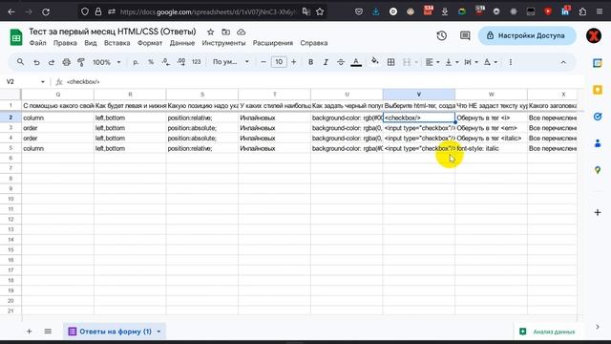Toggle italic formatting
Screen dimensions: 611x344
pyautogui.click(x=326, y=62)
